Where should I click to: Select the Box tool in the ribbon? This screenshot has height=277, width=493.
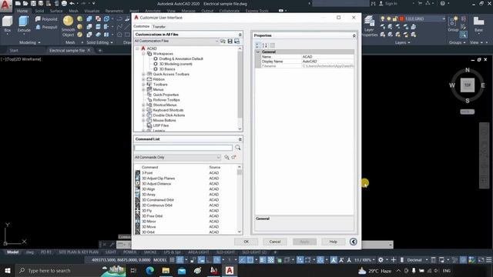[7, 25]
